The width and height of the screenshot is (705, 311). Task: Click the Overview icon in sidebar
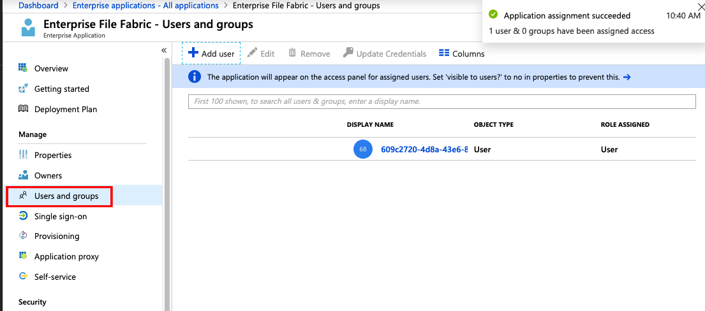pos(23,68)
